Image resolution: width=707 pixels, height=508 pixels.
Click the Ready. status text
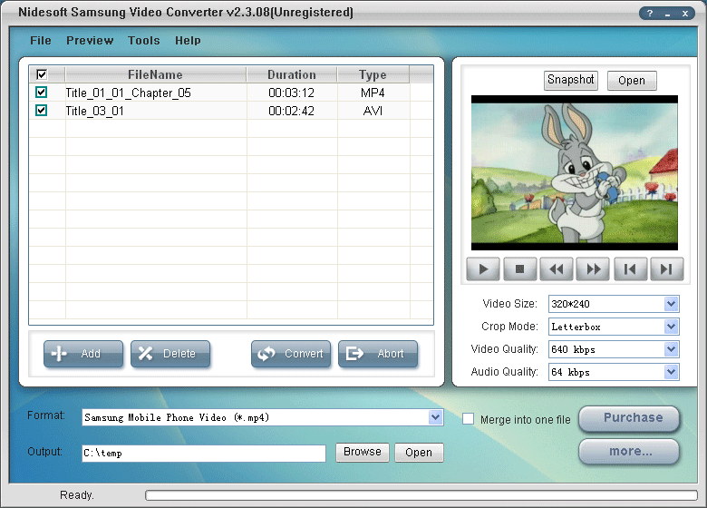tap(77, 495)
